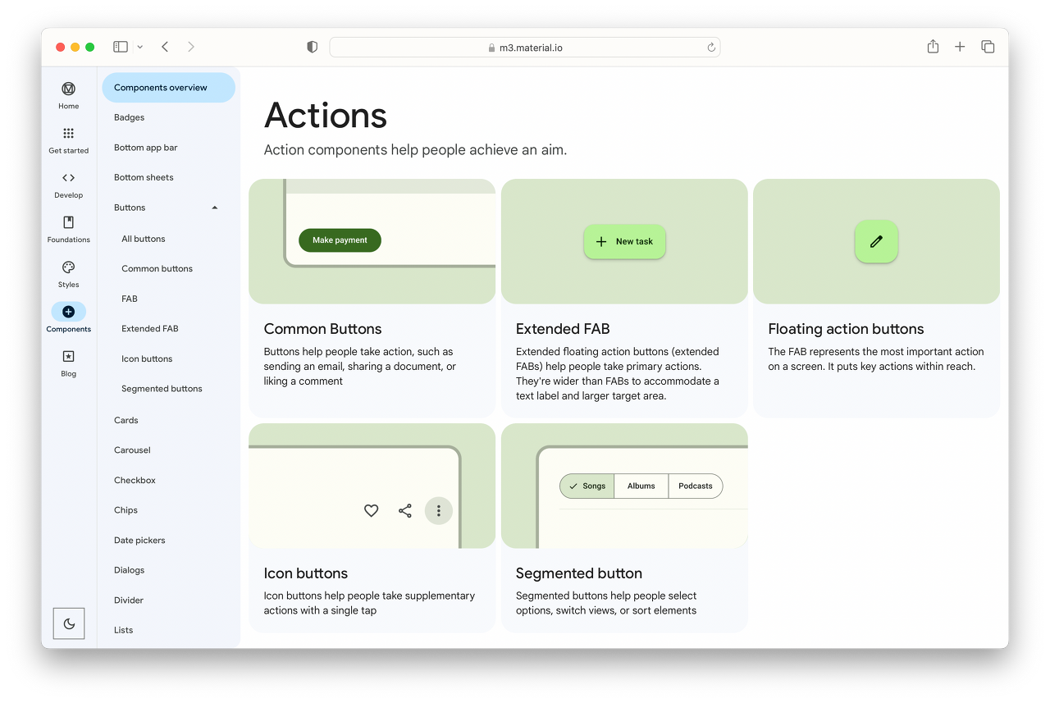Open a new tab with plus
This screenshot has height=703, width=1050.
960,47
